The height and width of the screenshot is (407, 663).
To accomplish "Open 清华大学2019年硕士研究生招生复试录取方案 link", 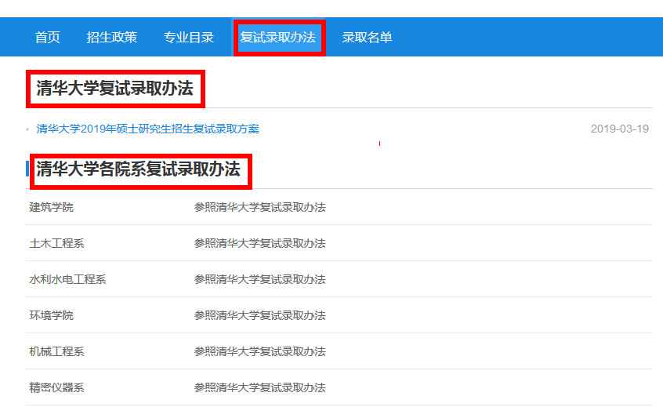I will (x=147, y=129).
